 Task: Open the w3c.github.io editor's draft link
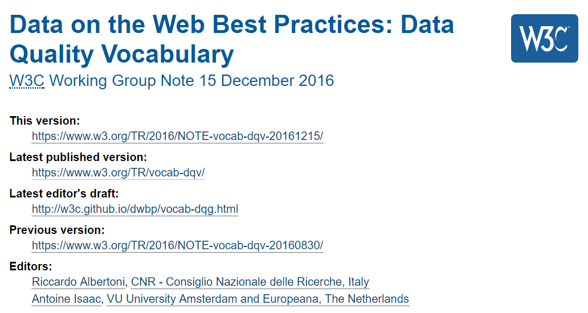click(x=135, y=209)
